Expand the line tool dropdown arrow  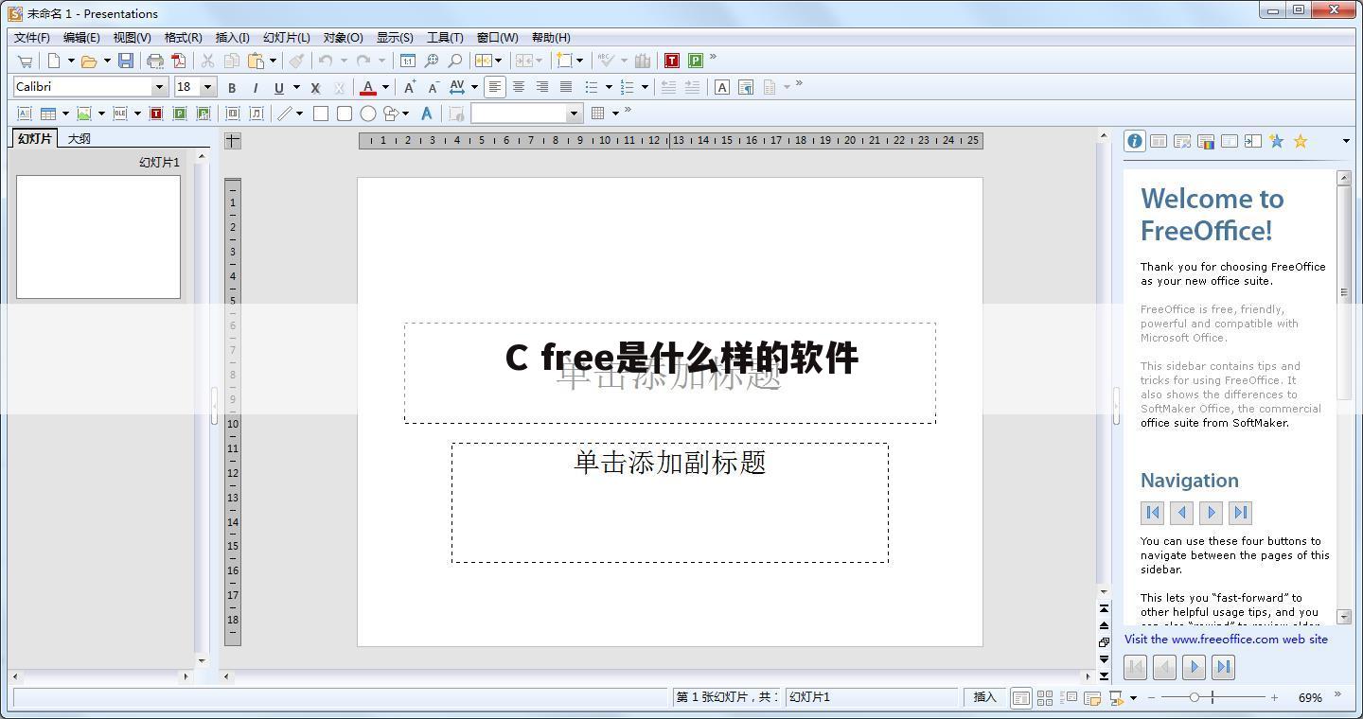click(299, 114)
